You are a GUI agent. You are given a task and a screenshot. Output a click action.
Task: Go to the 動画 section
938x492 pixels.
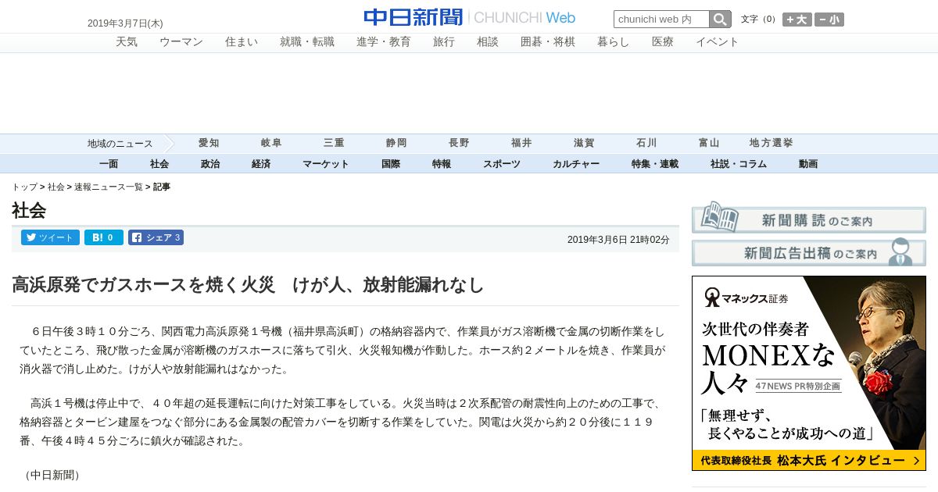coord(808,164)
